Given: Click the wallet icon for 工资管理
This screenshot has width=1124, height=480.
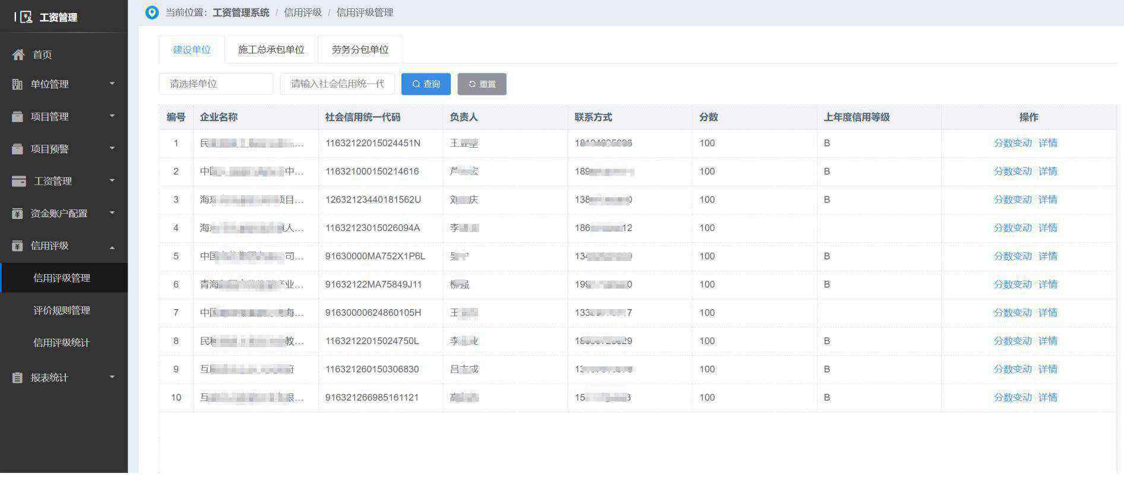Looking at the screenshot, I should click(x=19, y=182).
